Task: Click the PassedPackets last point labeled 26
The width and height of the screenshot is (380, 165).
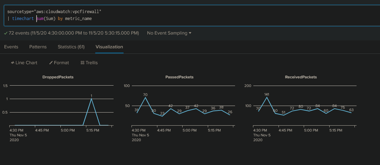Action: [230, 115]
